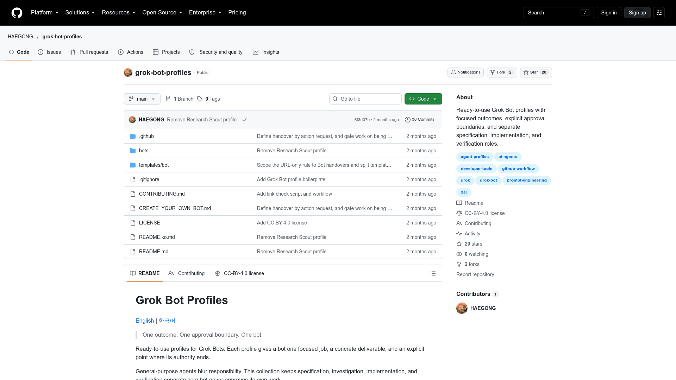Open the templates/bot folder
The image size is (676, 380).
point(154,165)
